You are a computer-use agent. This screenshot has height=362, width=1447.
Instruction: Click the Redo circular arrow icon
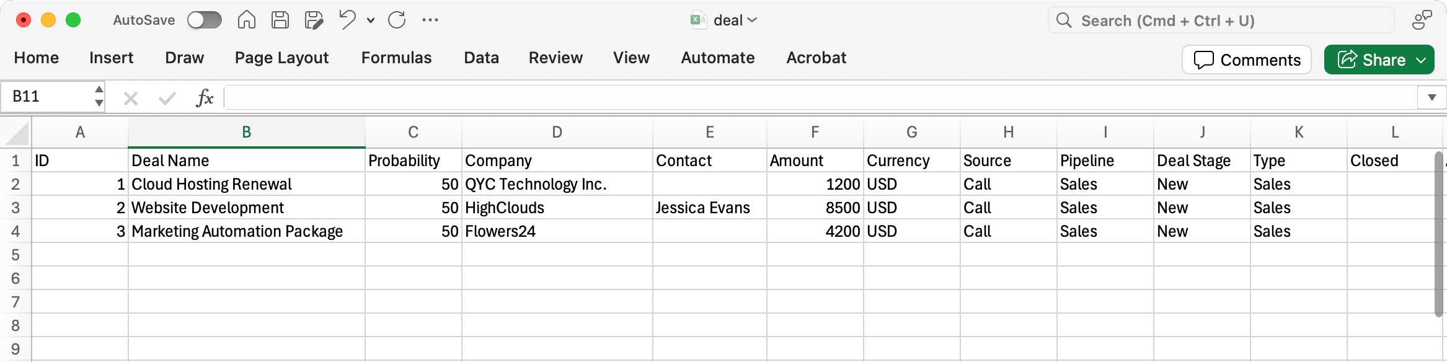point(397,20)
